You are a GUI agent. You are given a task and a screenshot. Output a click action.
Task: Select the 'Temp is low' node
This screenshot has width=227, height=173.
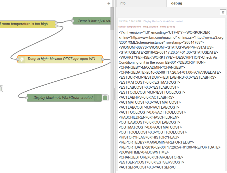click(x=91, y=21)
